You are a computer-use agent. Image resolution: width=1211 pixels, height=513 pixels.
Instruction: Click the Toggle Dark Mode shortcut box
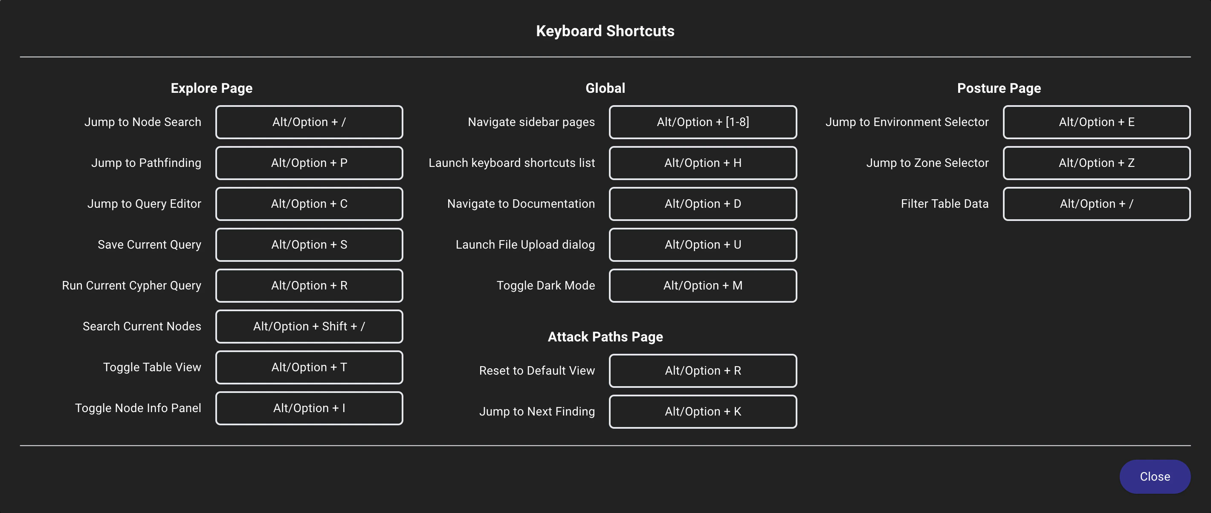click(702, 285)
